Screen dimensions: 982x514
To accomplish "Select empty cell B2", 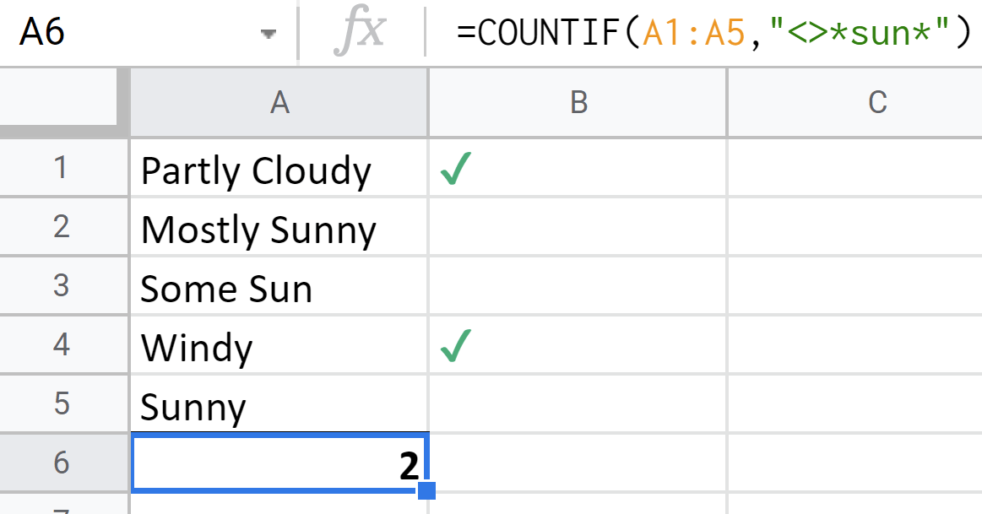I will coord(578,225).
